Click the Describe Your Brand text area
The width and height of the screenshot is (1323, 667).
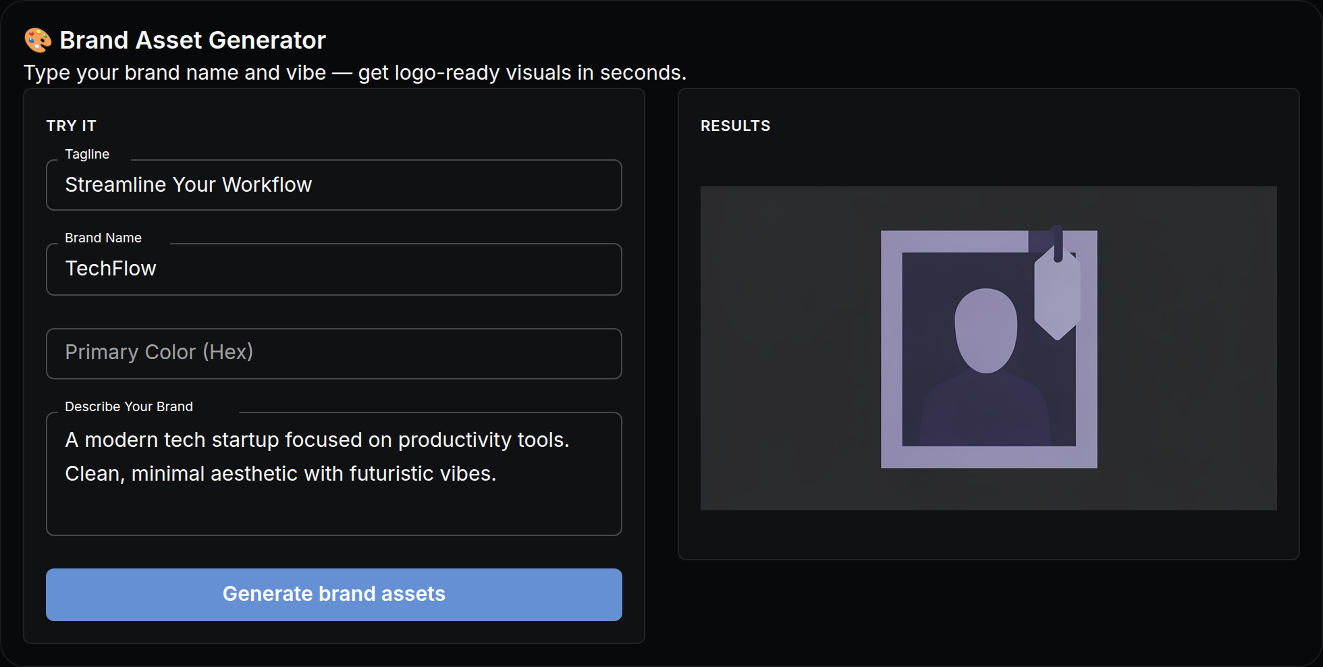pyautogui.click(x=334, y=474)
